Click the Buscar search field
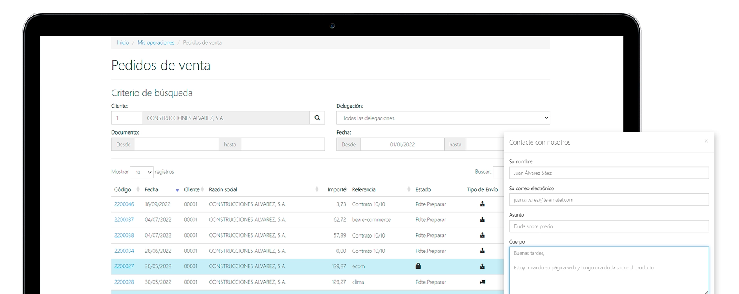This screenshot has height=294, width=739. click(x=498, y=172)
